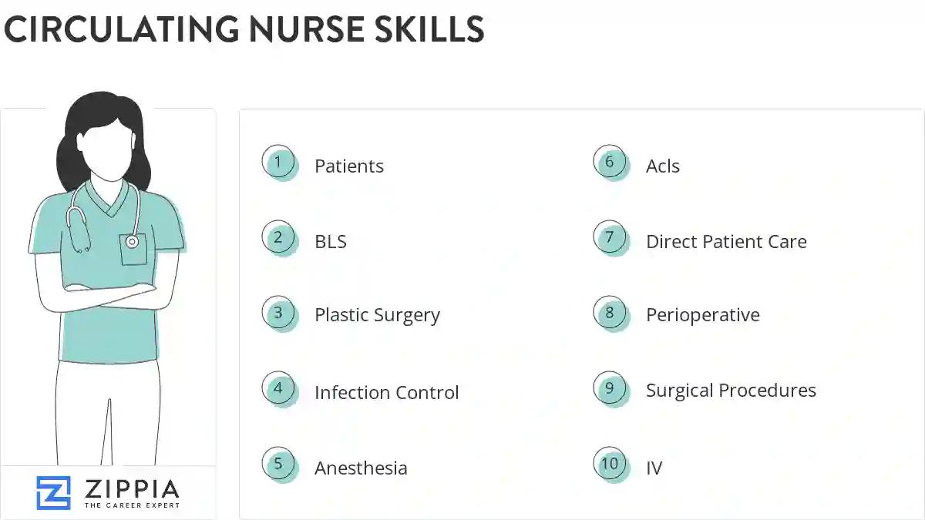This screenshot has width=925, height=520.
Task: Click the number 1 circle badge
Action: 278,163
